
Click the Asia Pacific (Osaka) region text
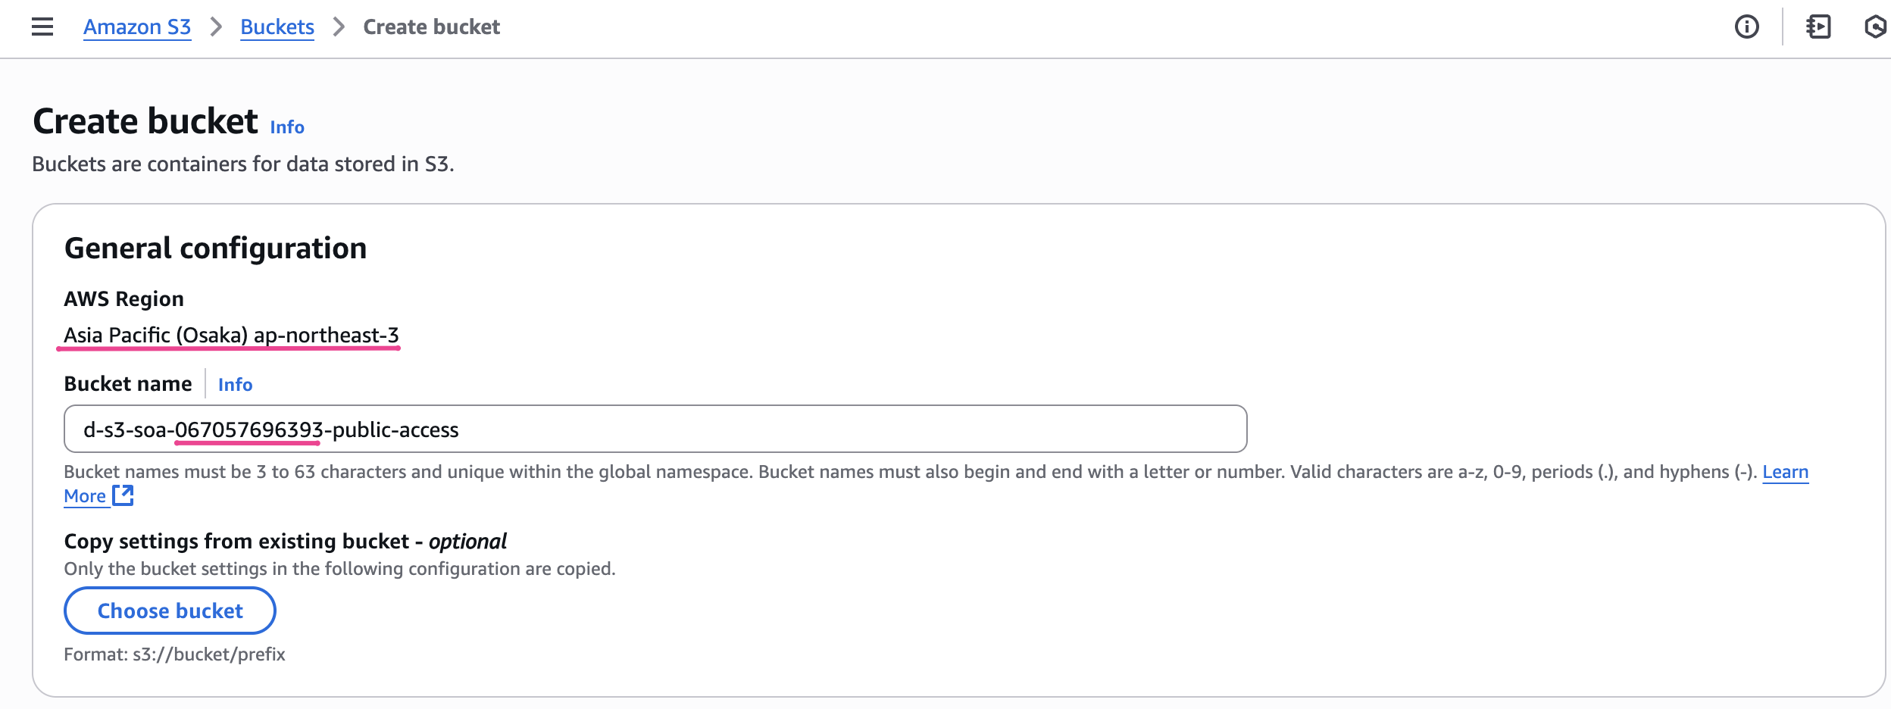[x=231, y=335]
